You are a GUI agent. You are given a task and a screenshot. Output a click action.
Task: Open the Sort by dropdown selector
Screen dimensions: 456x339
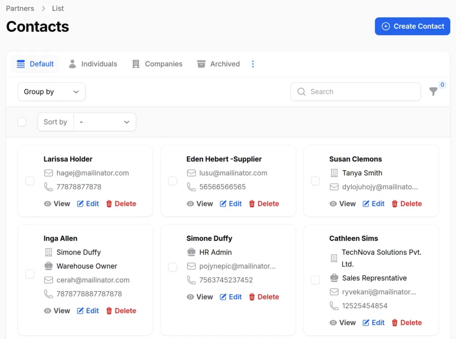105,122
